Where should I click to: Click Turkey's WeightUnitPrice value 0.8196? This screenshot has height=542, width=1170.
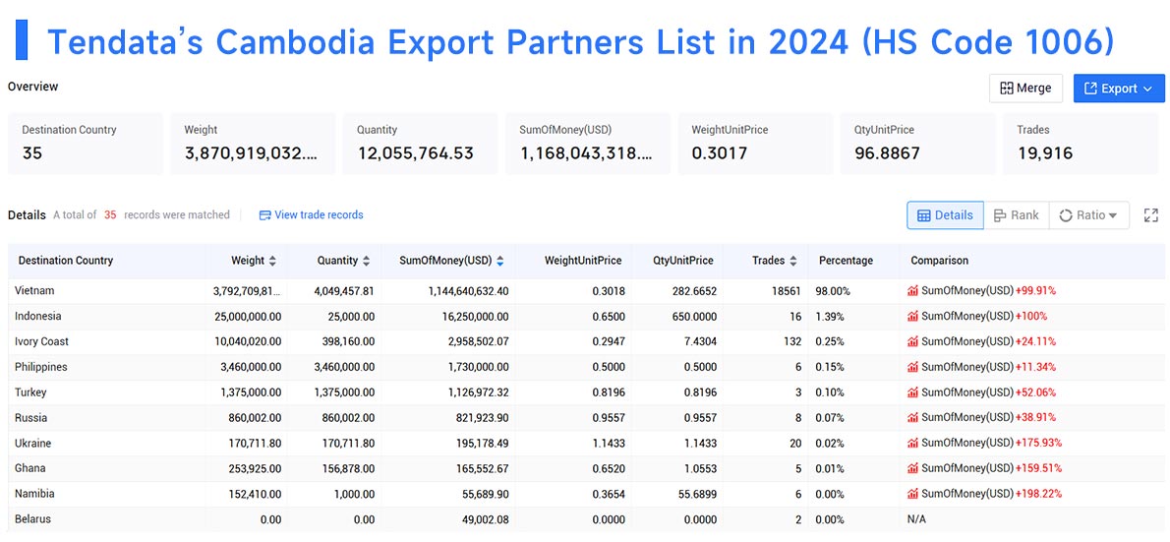[x=609, y=392]
